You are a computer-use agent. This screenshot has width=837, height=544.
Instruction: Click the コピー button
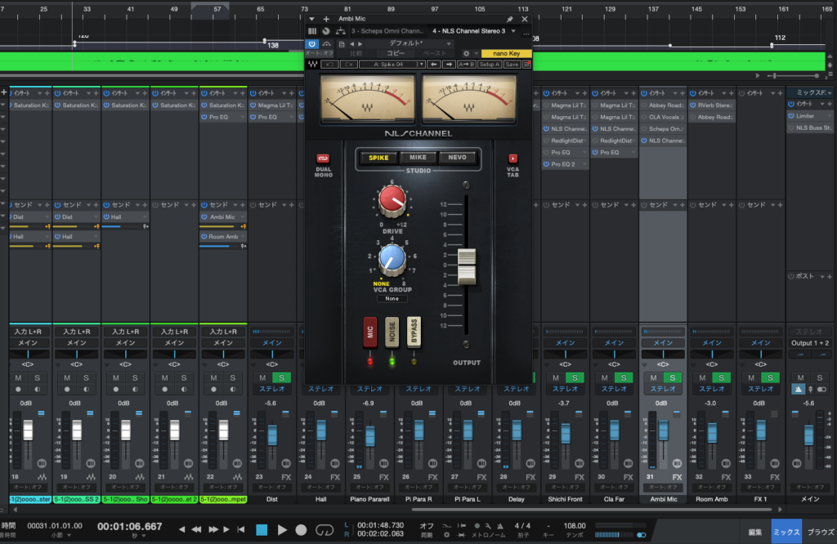pyautogui.click(x=396, y=53)
